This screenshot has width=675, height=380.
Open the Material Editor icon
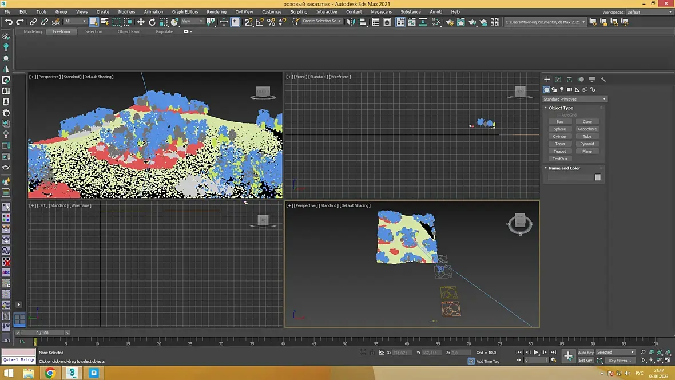coord(437,22)
